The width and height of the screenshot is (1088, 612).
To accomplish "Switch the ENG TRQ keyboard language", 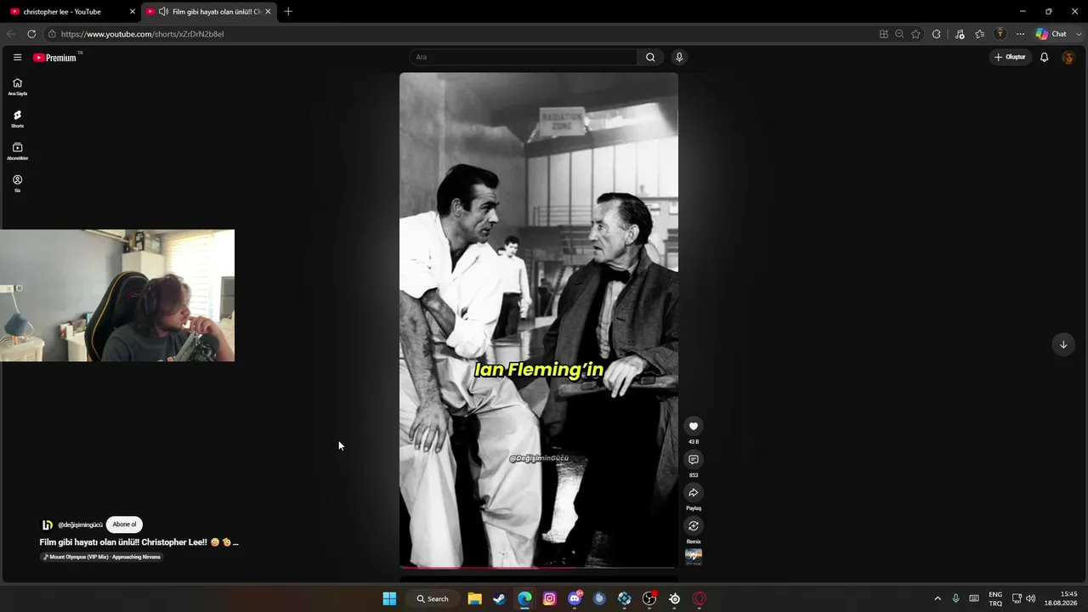I will tap(995, 598).
